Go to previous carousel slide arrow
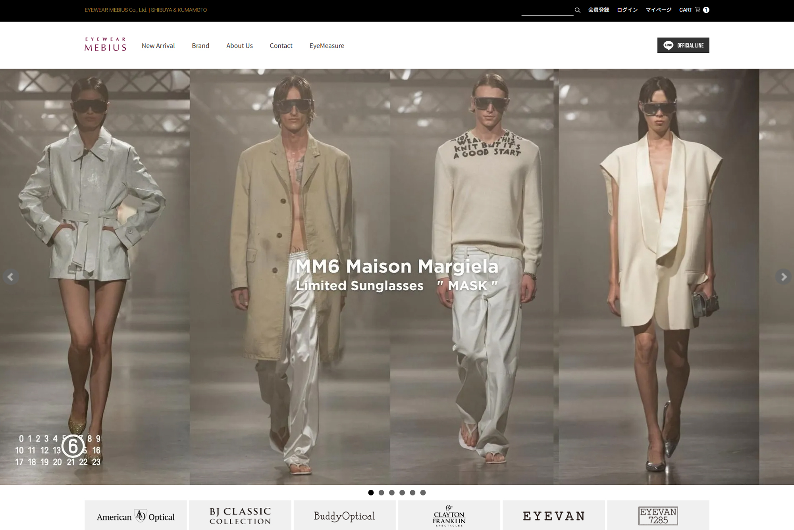794x530 pixels. tap(11, 277)
